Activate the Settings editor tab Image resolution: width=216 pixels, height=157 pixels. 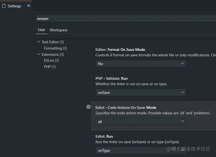click(14, 6)
